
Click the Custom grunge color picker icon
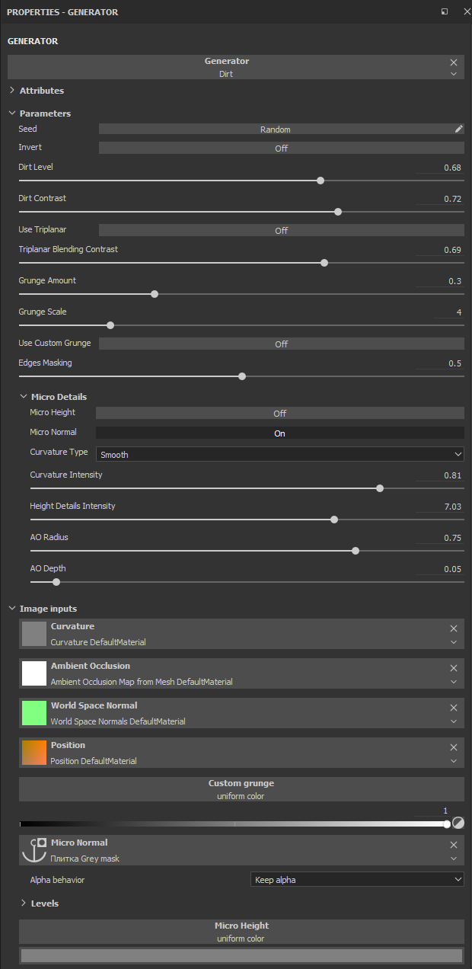coord(458,823)
